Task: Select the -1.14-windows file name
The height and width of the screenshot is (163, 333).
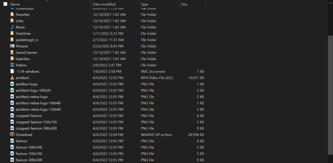Action: pos(27,71)
